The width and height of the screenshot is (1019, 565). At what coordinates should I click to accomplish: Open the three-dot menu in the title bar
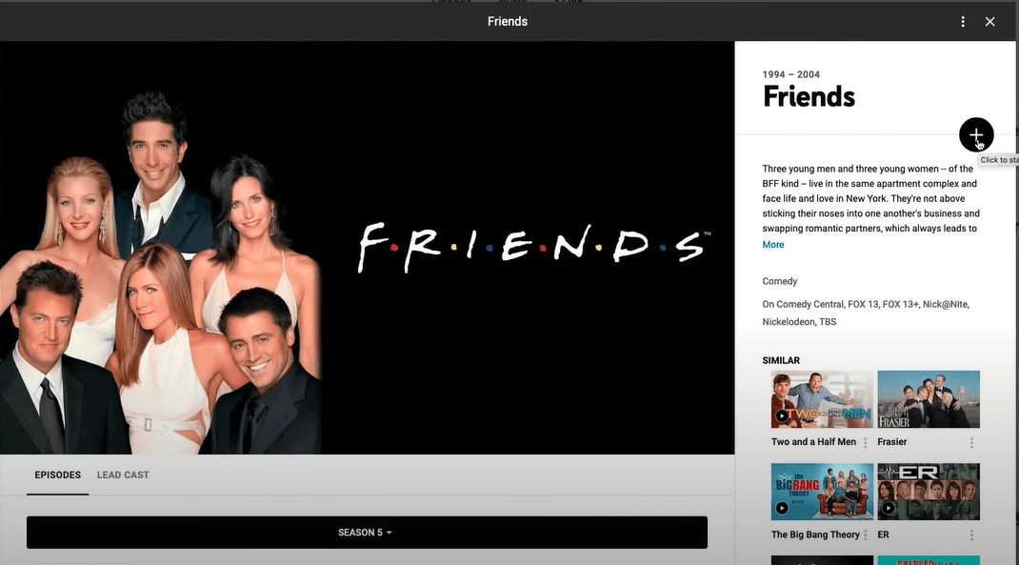click(963, 22)
